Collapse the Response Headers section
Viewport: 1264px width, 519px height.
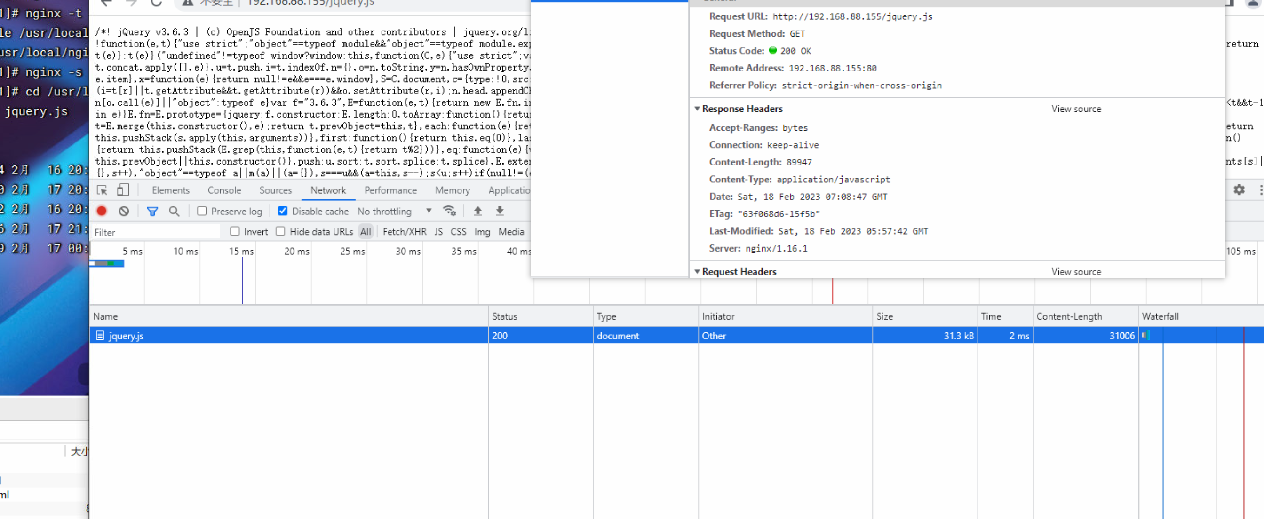[697, 109]
